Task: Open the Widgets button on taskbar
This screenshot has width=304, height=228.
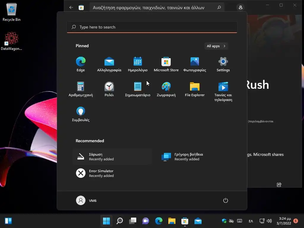Action: pos(8,221)
